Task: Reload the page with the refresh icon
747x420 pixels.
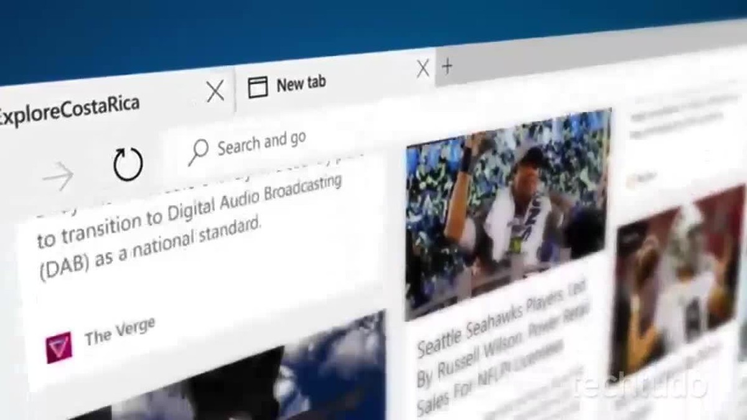Action: (x=128, y=165)
